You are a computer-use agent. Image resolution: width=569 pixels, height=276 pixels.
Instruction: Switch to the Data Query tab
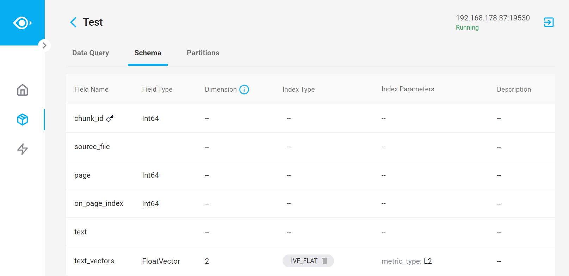coord(91,53)
